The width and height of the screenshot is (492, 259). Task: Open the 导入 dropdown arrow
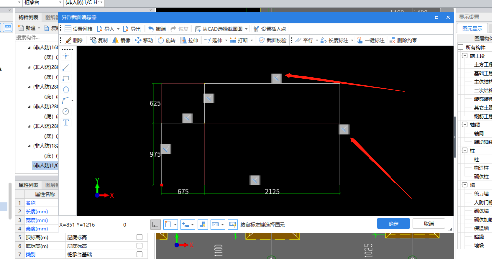coord(118,29)
